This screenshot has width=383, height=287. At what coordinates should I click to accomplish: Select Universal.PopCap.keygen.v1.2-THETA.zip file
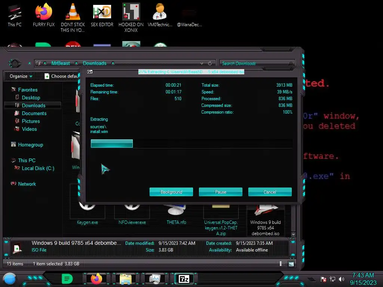coord(221,220)
